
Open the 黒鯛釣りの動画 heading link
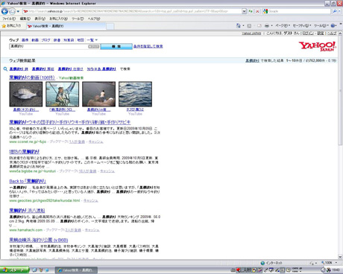32,77
